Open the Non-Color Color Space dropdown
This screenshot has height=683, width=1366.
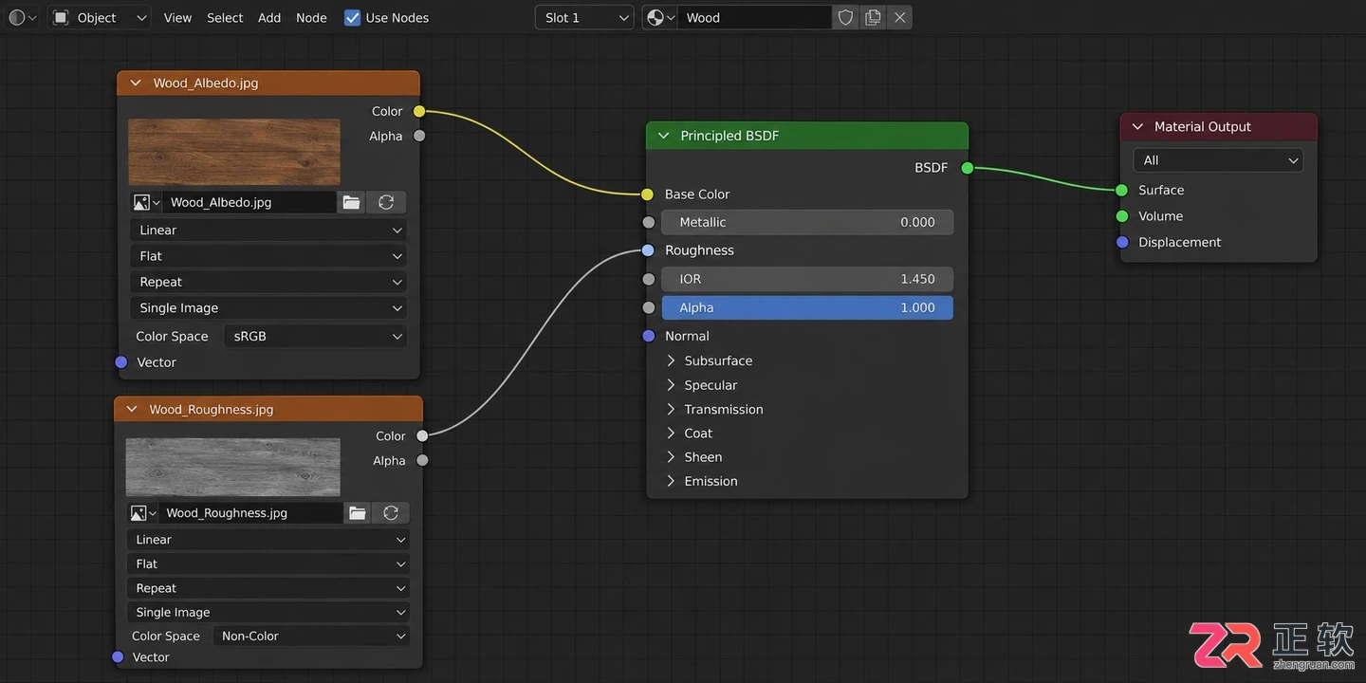pos(311,637)
